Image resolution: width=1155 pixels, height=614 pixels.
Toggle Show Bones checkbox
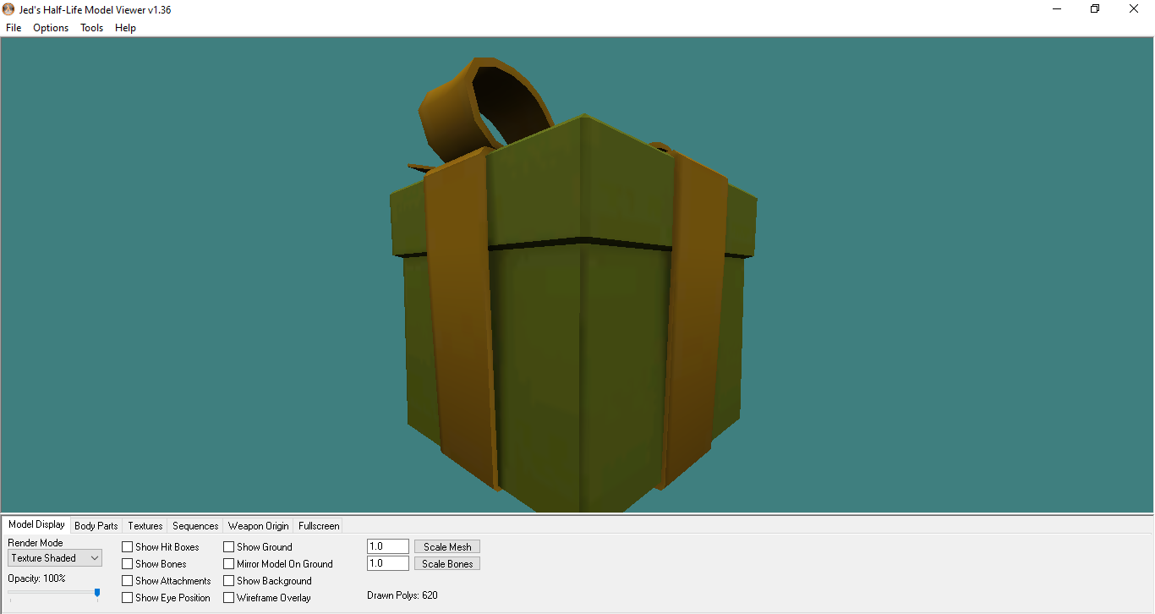(128, 564)
